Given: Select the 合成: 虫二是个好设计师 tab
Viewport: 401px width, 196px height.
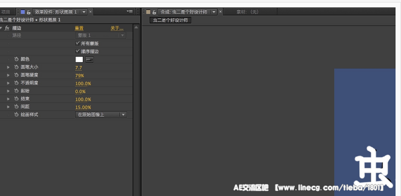Looking at the screenshot, I should (x=183, y=12).
